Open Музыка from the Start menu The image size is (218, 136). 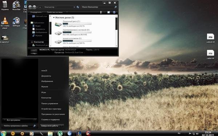[x=45, y=87]
